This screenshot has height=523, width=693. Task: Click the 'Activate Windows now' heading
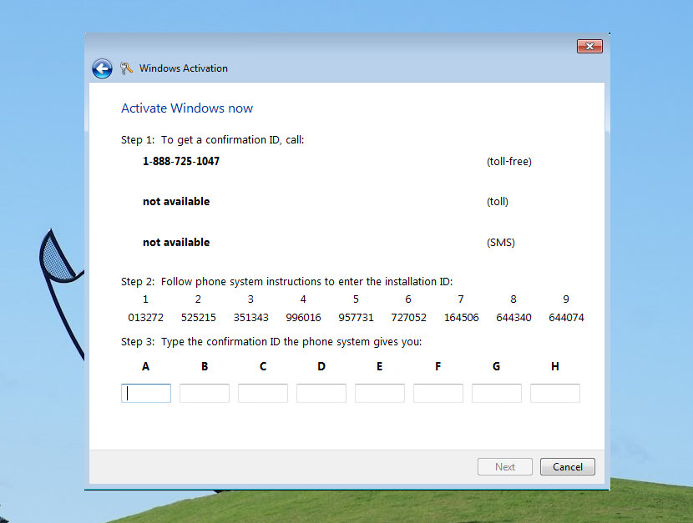pyautogui.click(x=187, y=108)
